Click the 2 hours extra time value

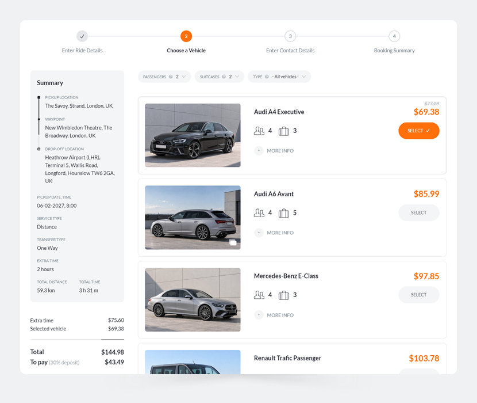coord(45,269)
